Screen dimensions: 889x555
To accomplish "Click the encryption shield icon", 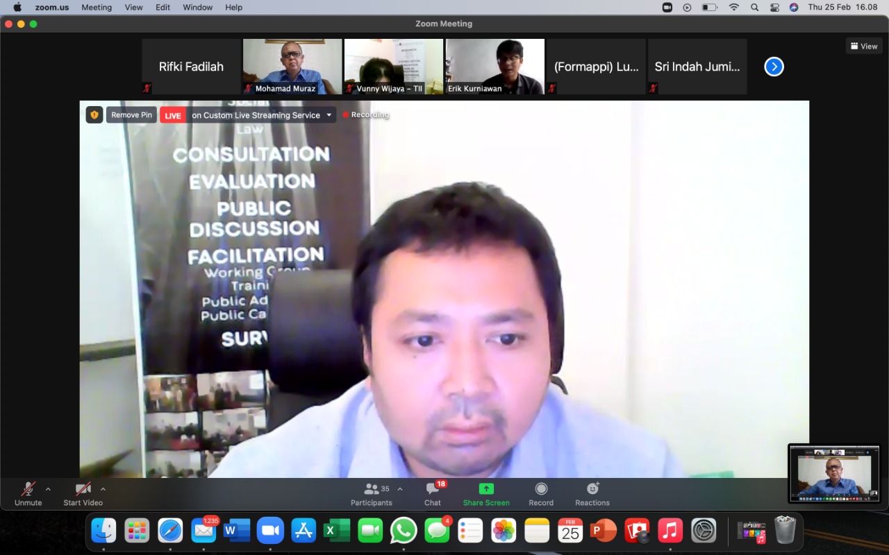I will tap(94, 115).
